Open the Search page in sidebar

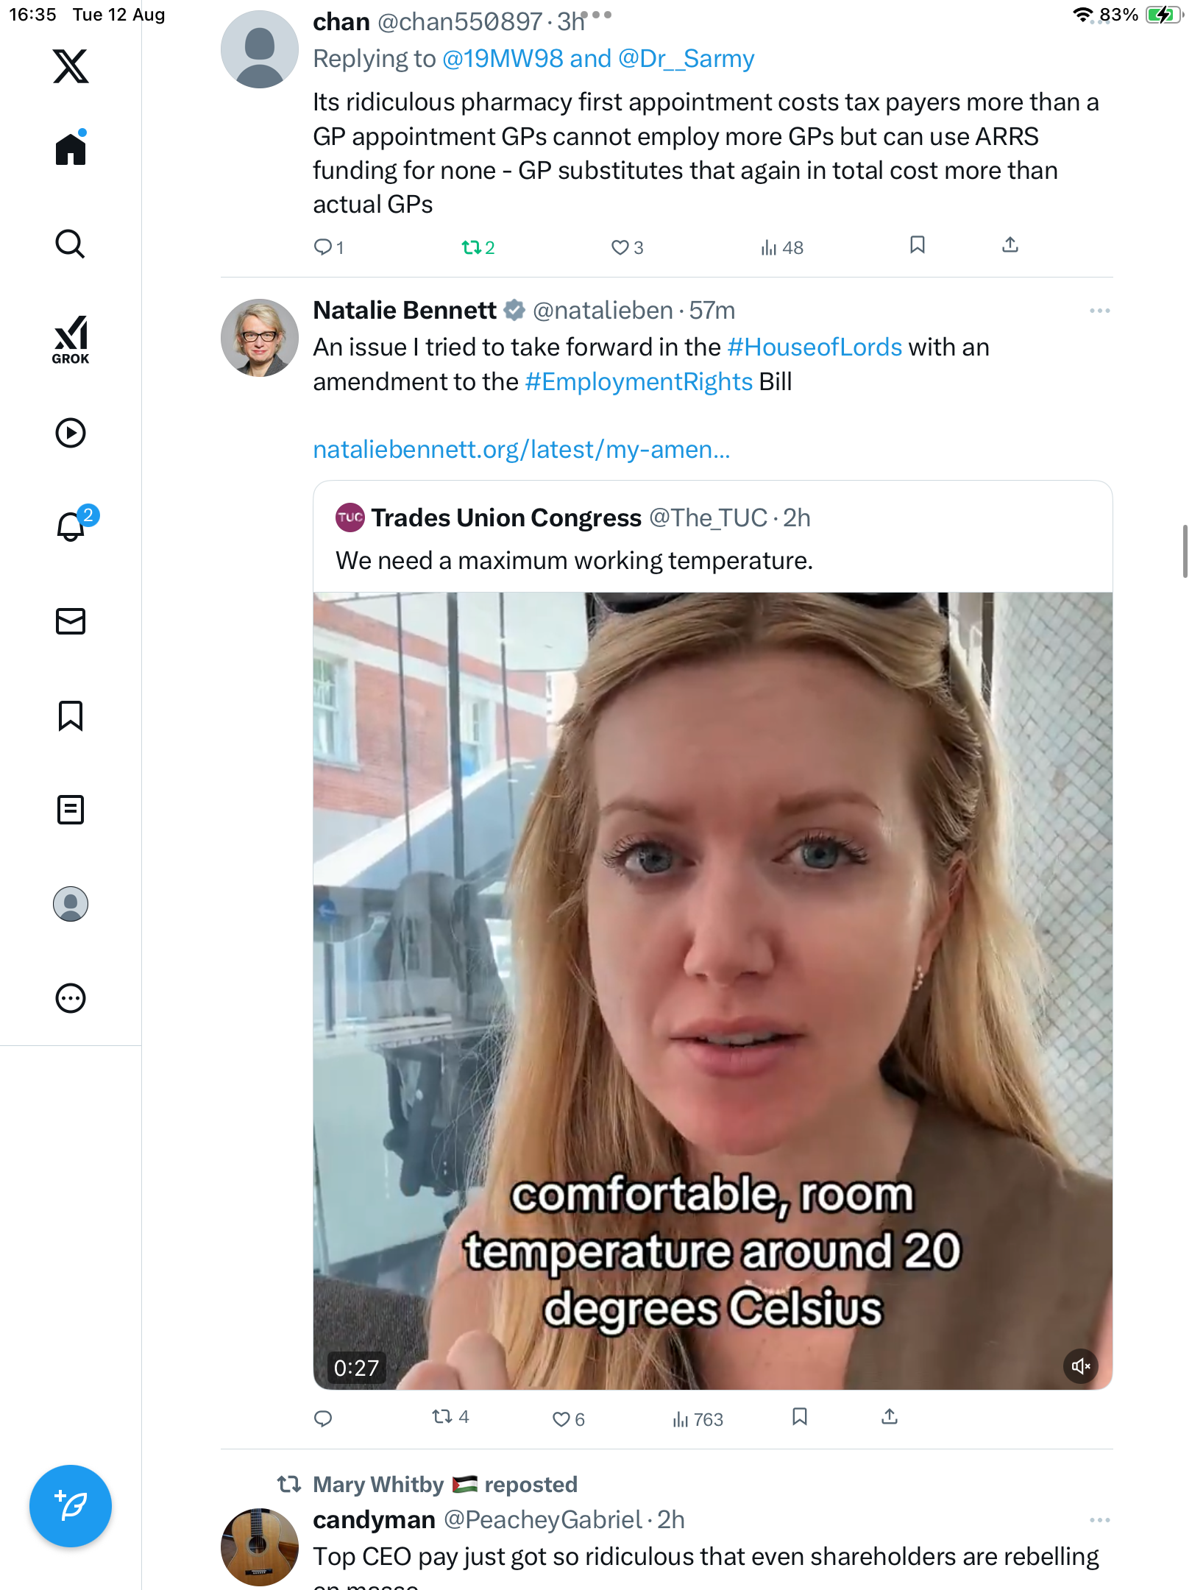pyautogui.click(x=71, y=244)
